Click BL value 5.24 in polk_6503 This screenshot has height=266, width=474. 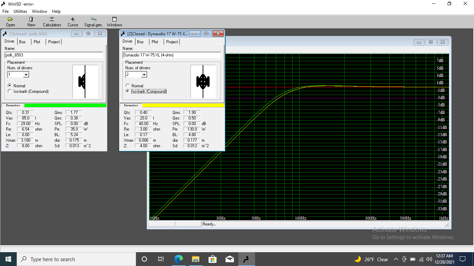74,135
